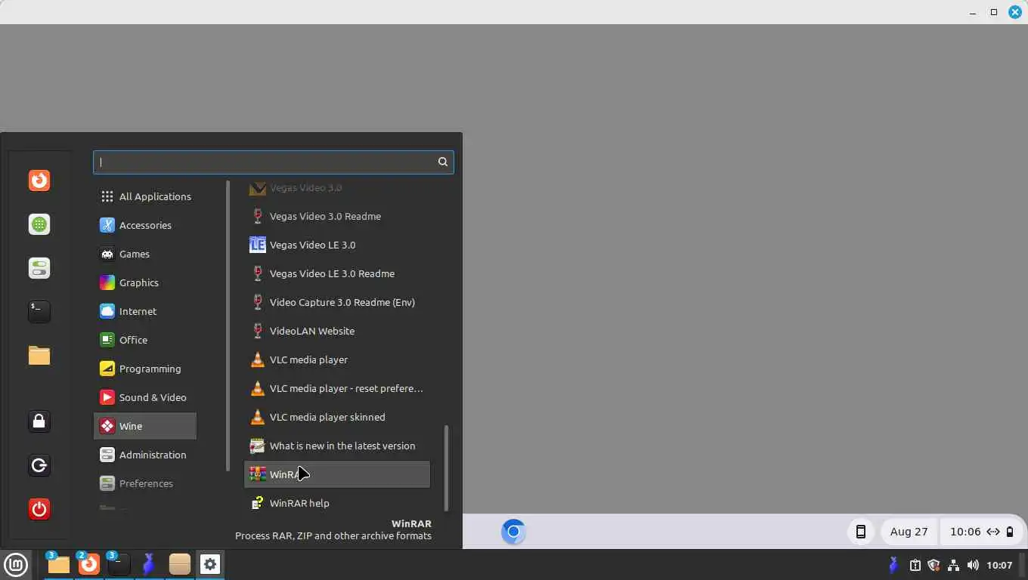Click the blue flame app in taskbar
Viewport: 1028px width, 580px height.
[x=149, y=564]
